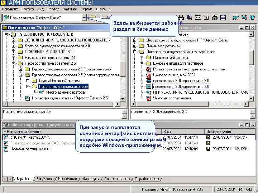Click save icon in 'Условия сертификации' portfolio row
The image size is (258, 193).
pyautogui.click(x=208, y=149)
